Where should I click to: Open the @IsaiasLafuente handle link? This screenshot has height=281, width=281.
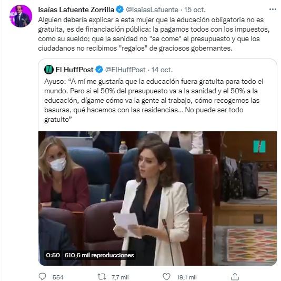click(152, 9)
